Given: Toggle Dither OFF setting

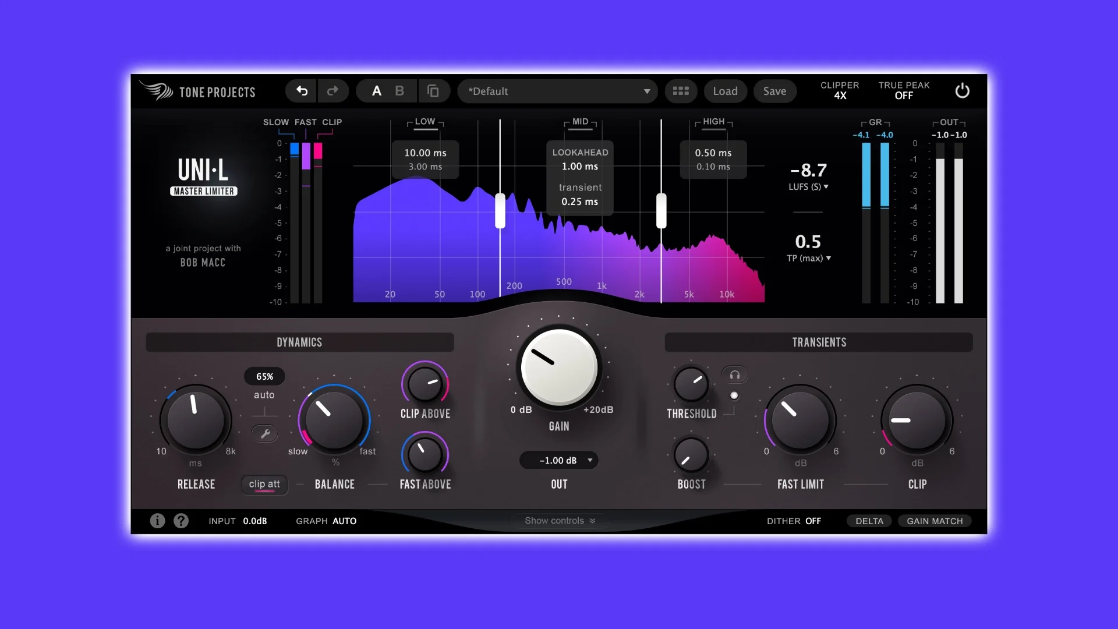Looking at the screenshot, I should pos(794,521).
